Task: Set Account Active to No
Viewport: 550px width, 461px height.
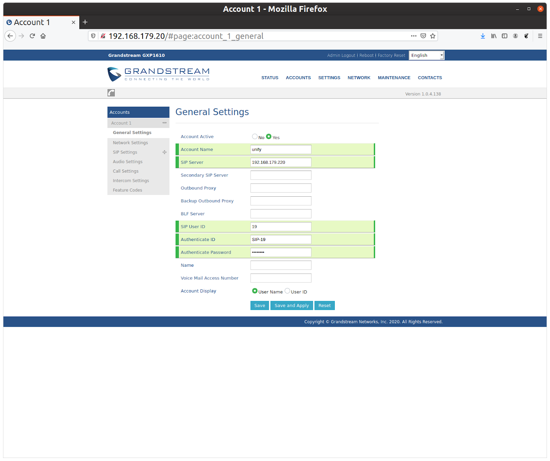Action: [255, 137]
